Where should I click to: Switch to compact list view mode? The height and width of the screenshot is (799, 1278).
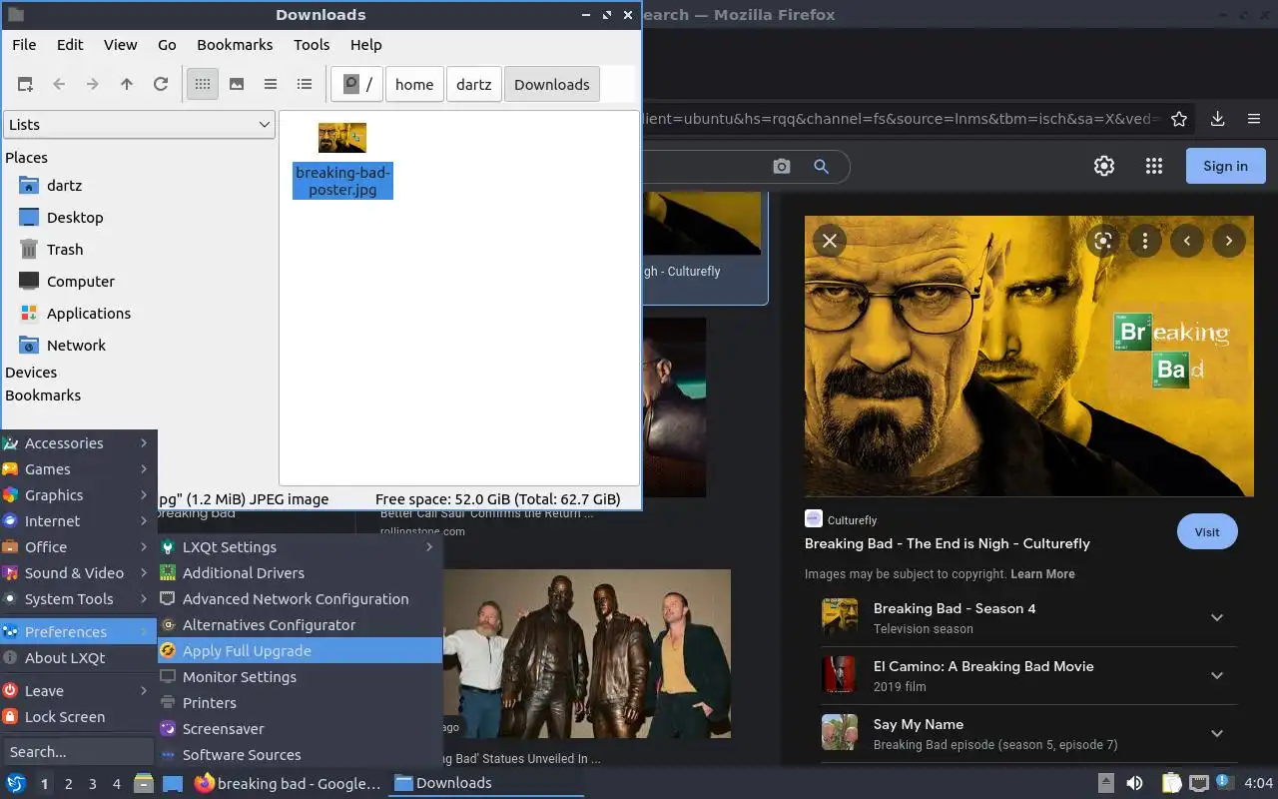coord(271,85)
